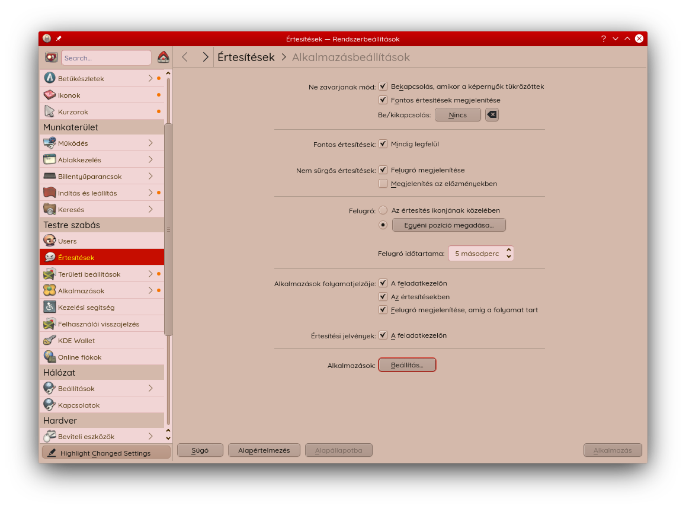Screen dimensions: 686x509
Task: Click the sidebar scroll up arrow
Action: [168, 73]
